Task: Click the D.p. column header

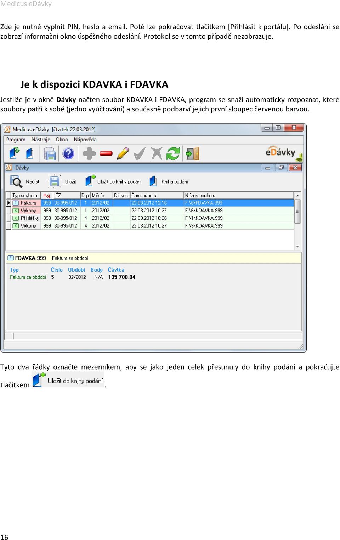Action: click(85, 195)
